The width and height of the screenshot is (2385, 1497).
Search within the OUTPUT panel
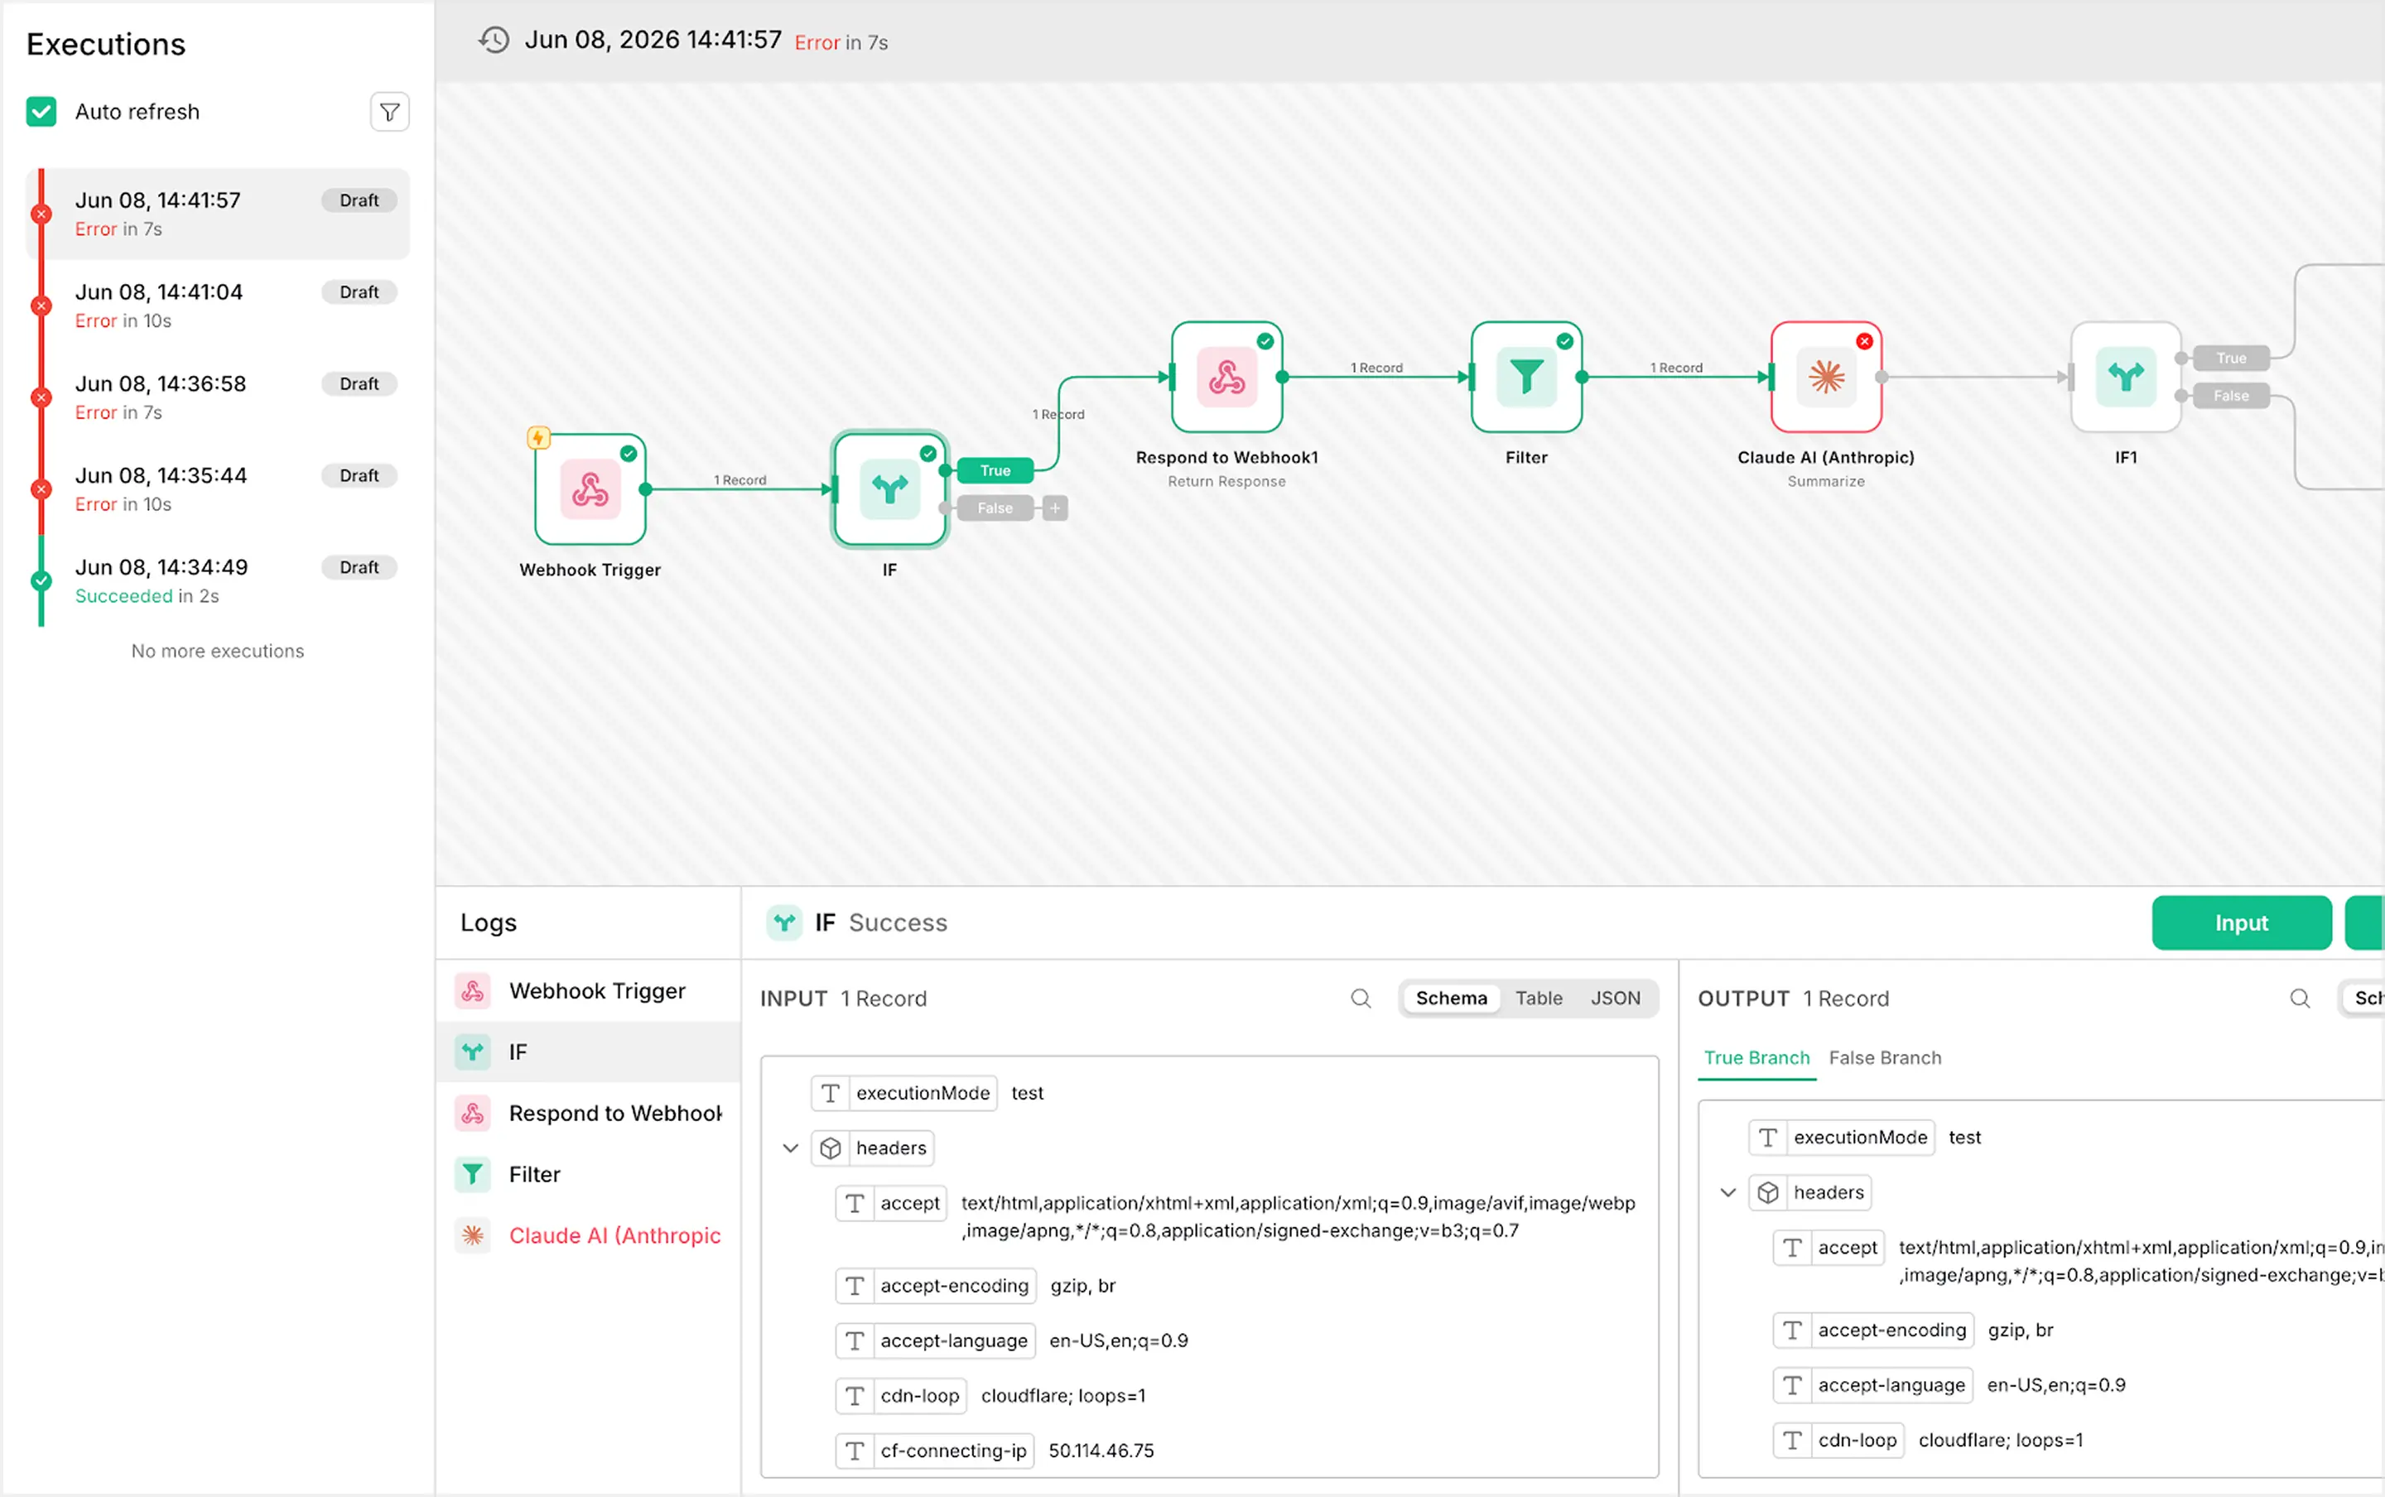pyautogui.click(x=2300, y=998)
